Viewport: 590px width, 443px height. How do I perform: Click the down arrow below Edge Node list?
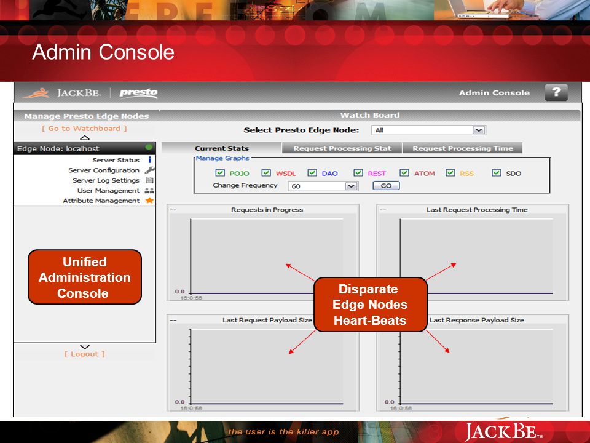click(x=85, y=346)
